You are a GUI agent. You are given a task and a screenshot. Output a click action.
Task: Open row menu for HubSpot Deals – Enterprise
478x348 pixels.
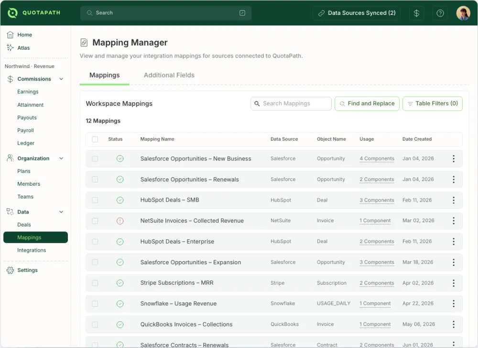point(454,241)
